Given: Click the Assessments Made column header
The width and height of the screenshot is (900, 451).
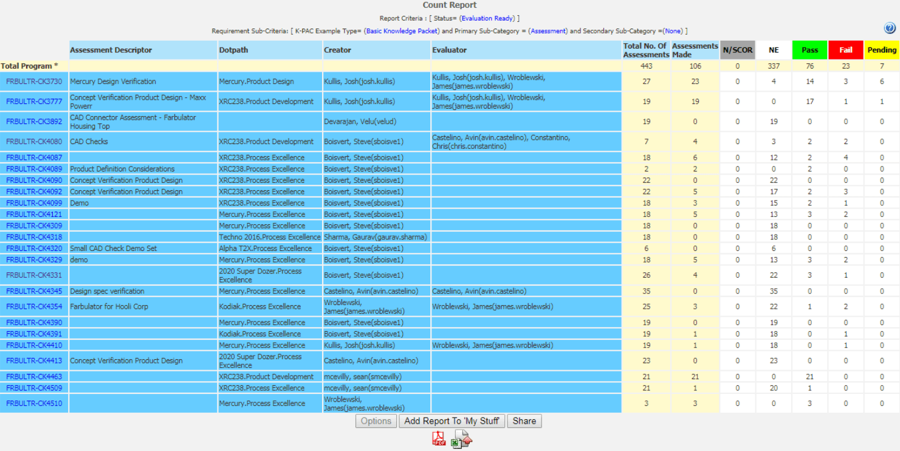Looking at the screenshot, I should tap(695, 50).
